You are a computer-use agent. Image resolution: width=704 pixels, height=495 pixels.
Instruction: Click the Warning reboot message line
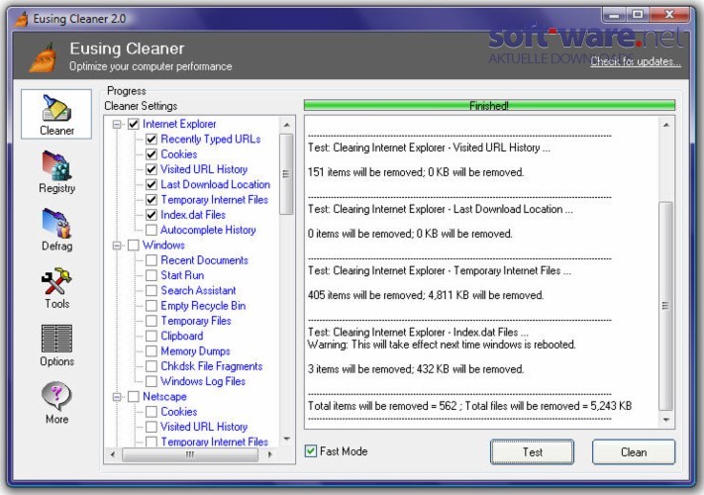[x=442, y=345]
